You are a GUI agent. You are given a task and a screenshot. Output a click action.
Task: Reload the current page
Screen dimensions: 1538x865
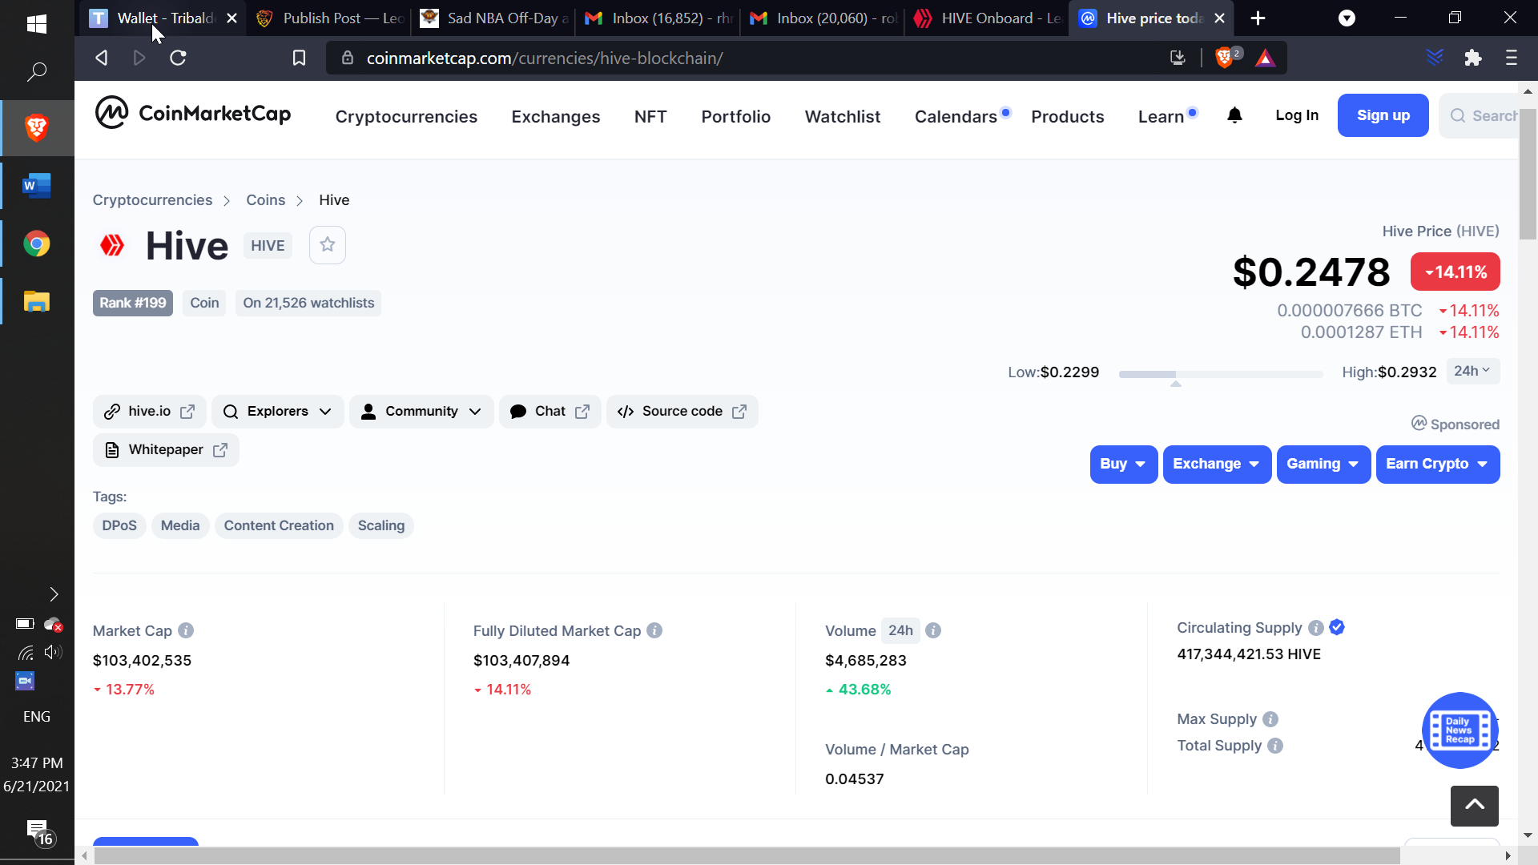[x=179, y=58]
